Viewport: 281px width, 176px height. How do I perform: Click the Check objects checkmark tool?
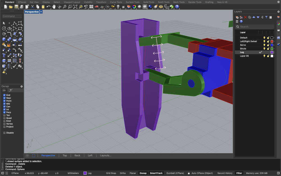(x=15, y=66)
